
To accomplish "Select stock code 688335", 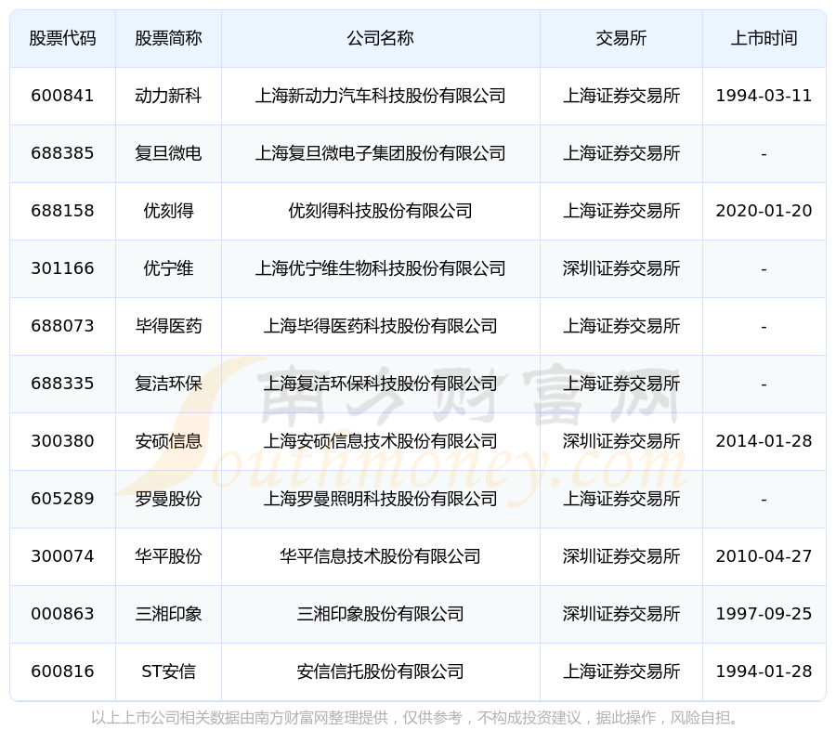I will click(62, 384).
